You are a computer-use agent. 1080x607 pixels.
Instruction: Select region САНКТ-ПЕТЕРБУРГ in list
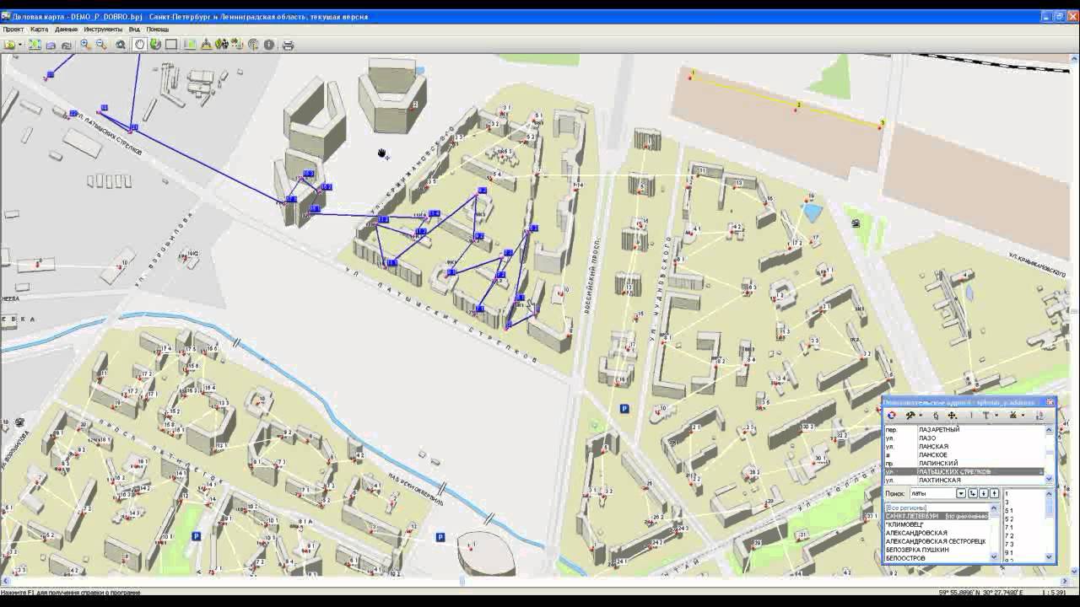pyautogui.click(x=937, y=516)
